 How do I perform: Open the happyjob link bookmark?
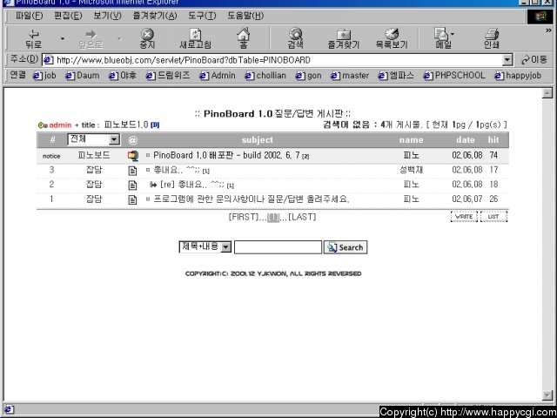click(x=518, y=76)
